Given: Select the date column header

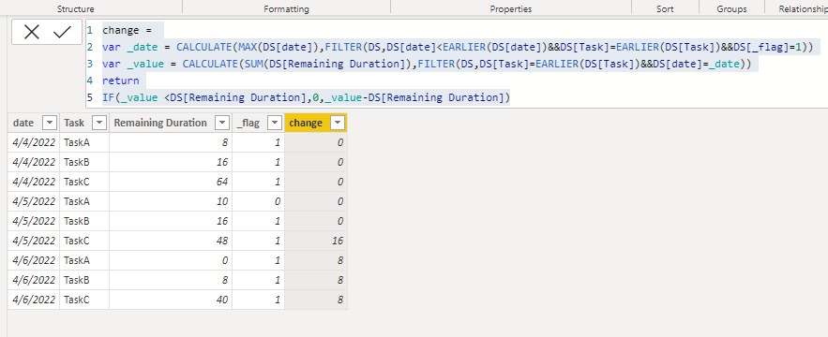Looking at the screenshot, I should click(34, 123).
